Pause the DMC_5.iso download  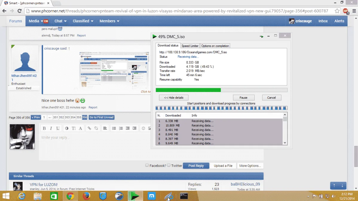[244, 98]
